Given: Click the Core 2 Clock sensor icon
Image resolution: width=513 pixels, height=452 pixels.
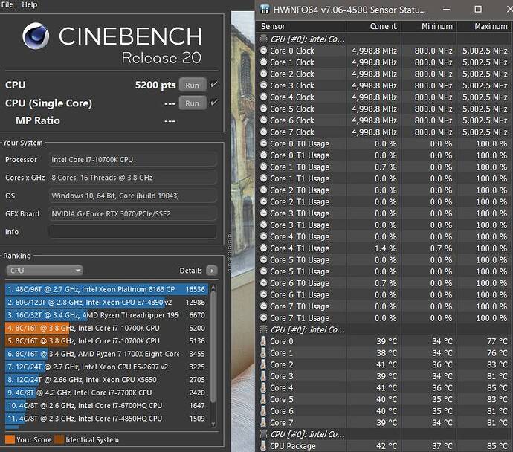Looking at the screenshot, I should 263,74.
